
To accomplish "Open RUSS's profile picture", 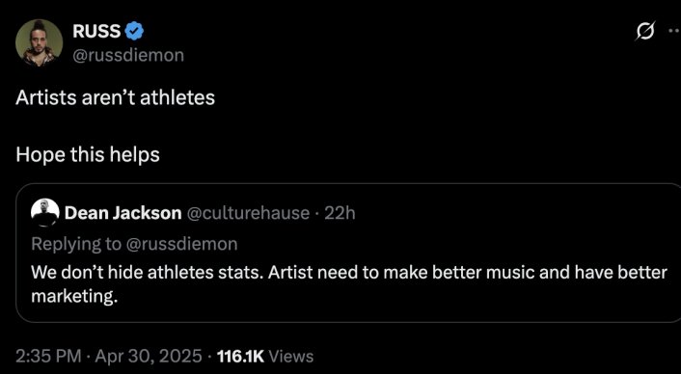I will pyautogui.click(x=40, y=43).
